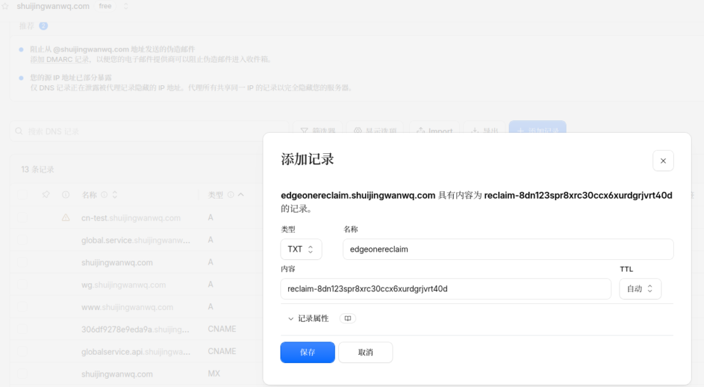Click the 306df9278e9eda9a.shuijing... record name
Image resolution: width=704 pixels, height=387 pixels.
(135, 329)
